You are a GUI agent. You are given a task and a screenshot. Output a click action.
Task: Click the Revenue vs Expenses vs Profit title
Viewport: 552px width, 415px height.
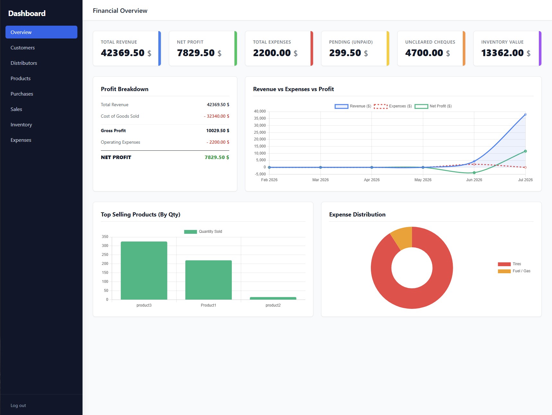pyautogui.click(x=294, y=89)
